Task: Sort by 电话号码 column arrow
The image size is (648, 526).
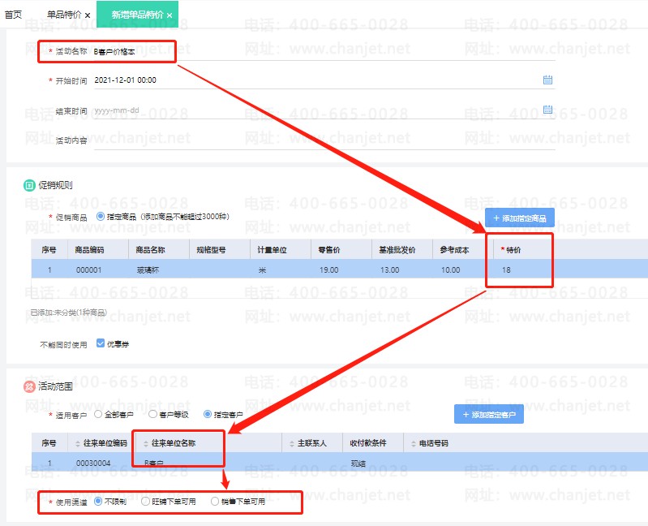Action: (414, 444)
